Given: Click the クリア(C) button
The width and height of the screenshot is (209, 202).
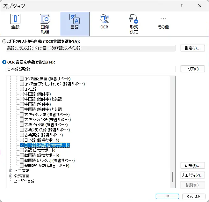Looking at the screenshot, I should (x=193, y=69).
